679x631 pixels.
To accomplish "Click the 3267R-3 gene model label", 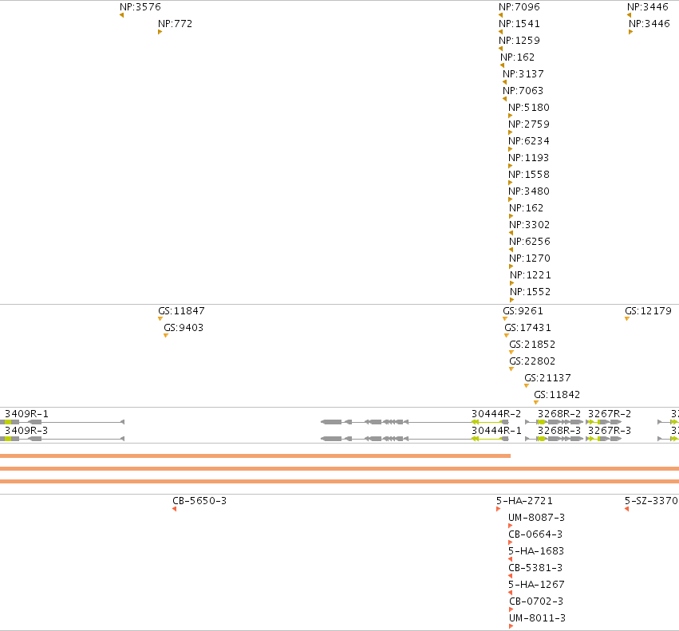I will pos(610,431).
